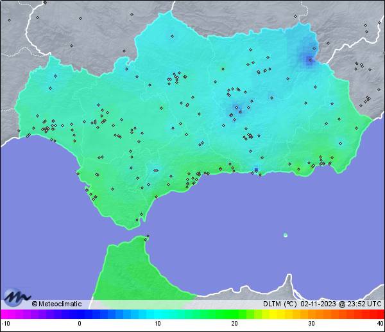385x332 pixels.
Task: Click the 10 label on the temperature scale
Action: click(x=158, y=324)
